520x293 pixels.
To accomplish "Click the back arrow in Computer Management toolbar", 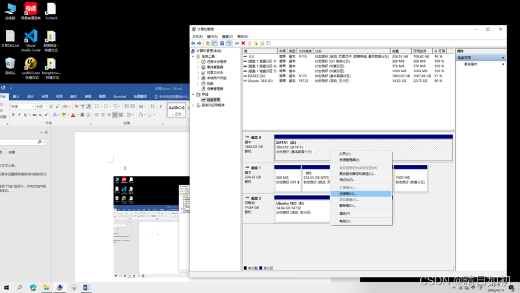I will coord(193,43).
